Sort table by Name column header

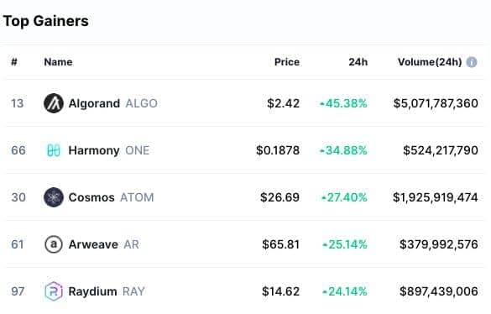click(58, 62)
